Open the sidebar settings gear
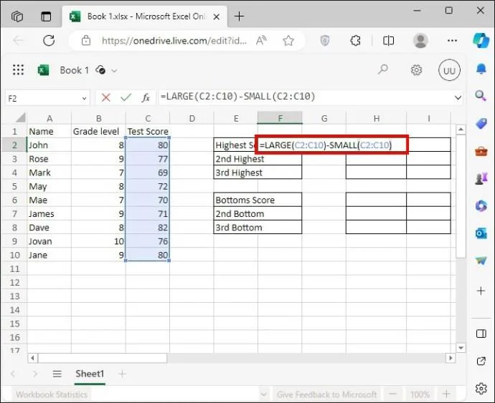495x403 pixels. (481, 388)
